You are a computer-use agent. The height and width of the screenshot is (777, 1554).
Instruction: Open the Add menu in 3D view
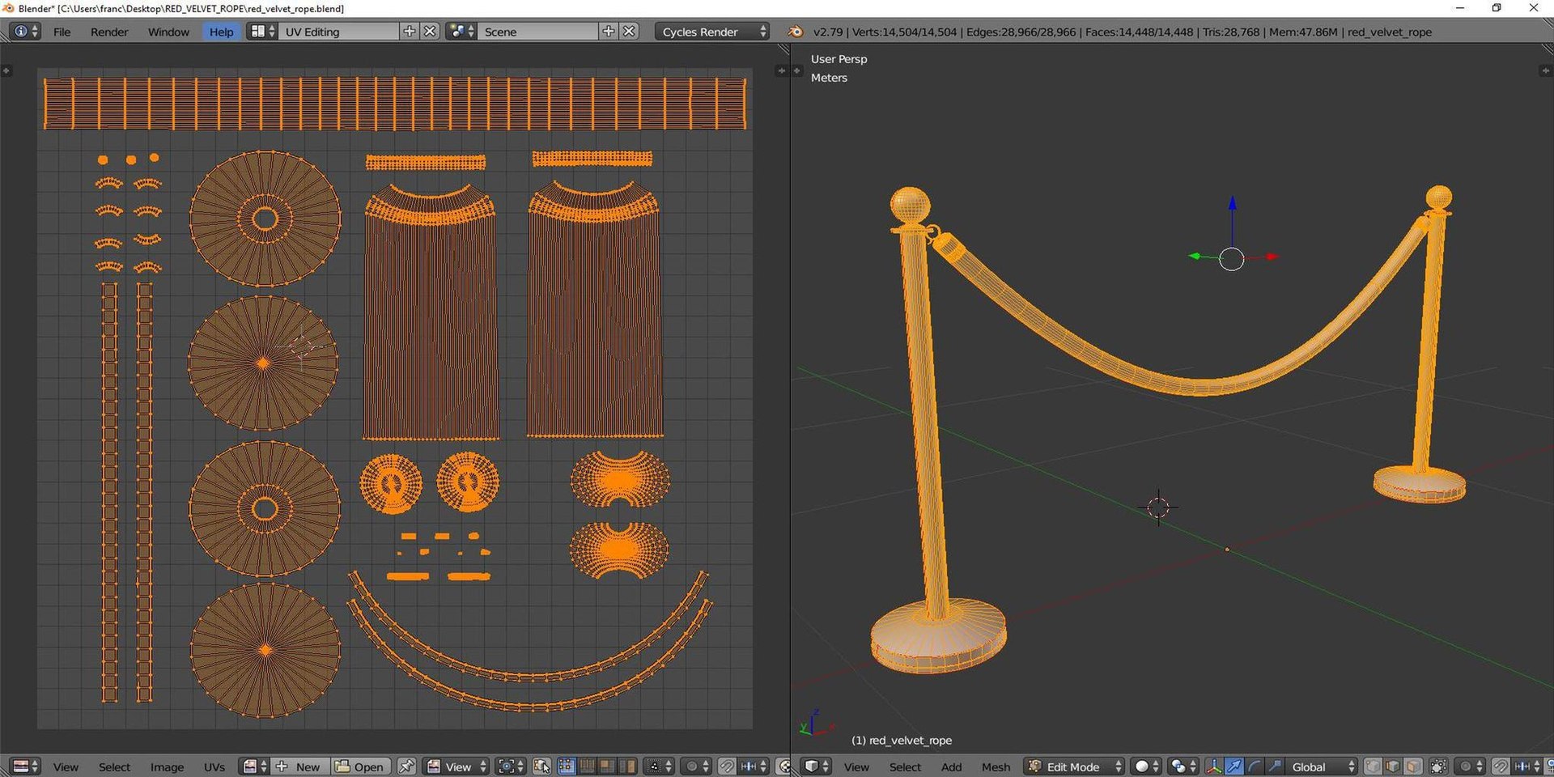coord(952,766)
